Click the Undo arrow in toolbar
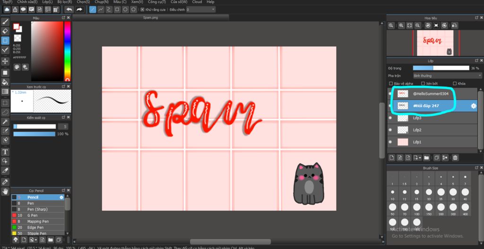The image size is (484, 249). (x=69, y=9)
